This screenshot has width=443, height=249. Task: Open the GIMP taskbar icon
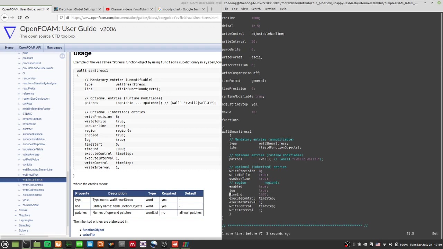tap(175, 245)
